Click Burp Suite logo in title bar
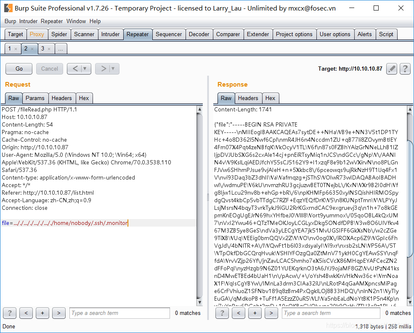Image resolution: width=414 pixels, height=333 pixels. click(x=8, y=8)
